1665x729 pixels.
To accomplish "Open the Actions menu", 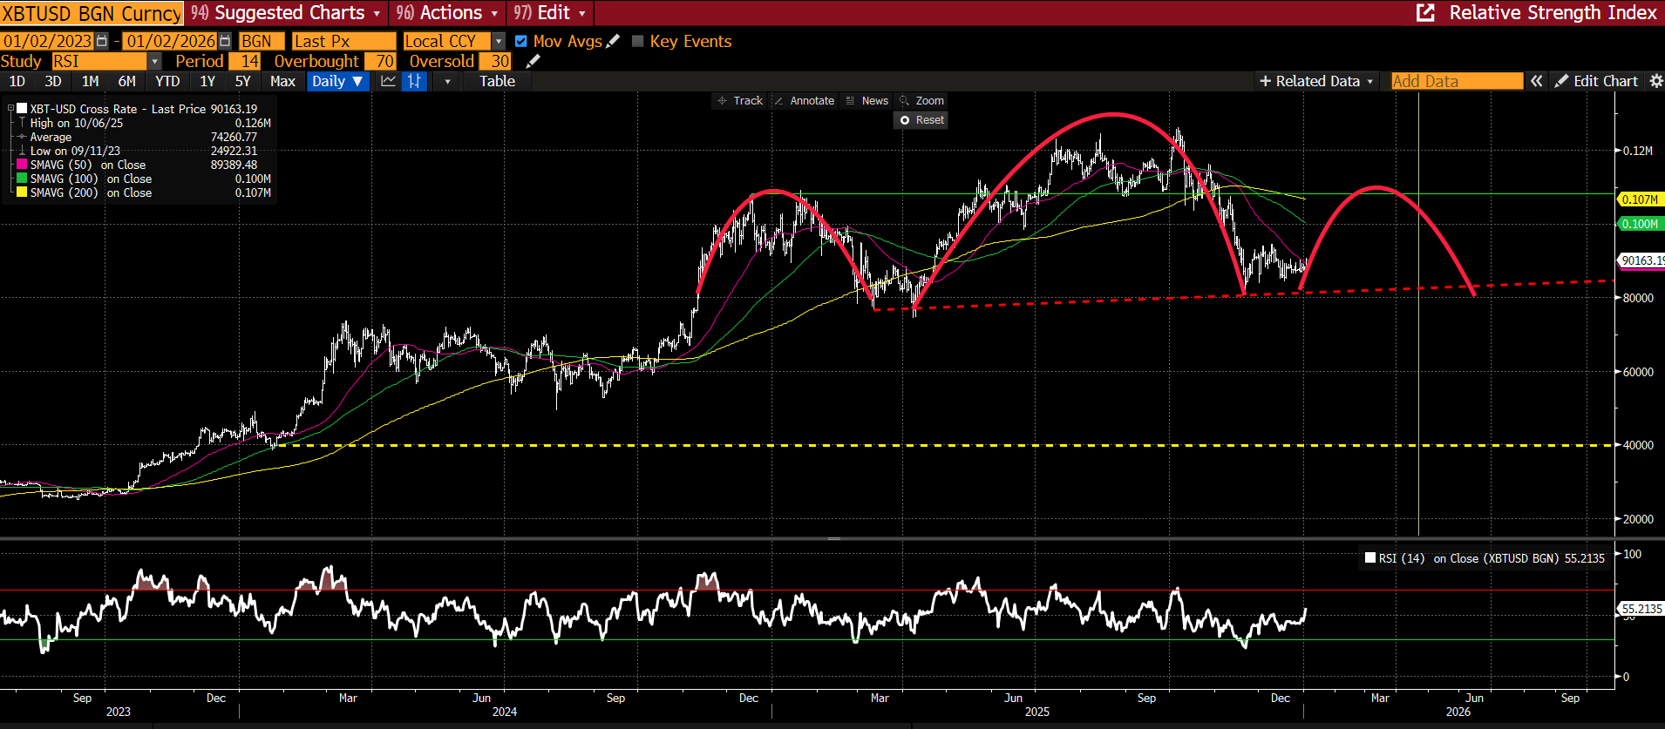I will pyautogui.click(x=447, y=12).
